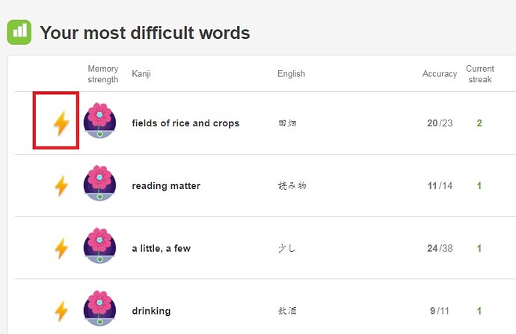Click the 24/38 accuracy score

[440, 248]
